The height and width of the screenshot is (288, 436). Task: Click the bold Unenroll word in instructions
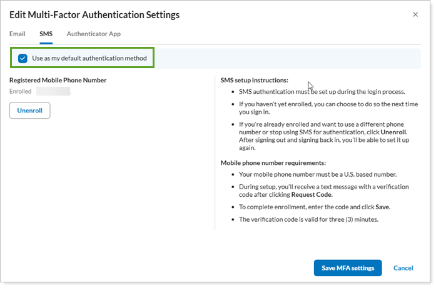[393, 133]
